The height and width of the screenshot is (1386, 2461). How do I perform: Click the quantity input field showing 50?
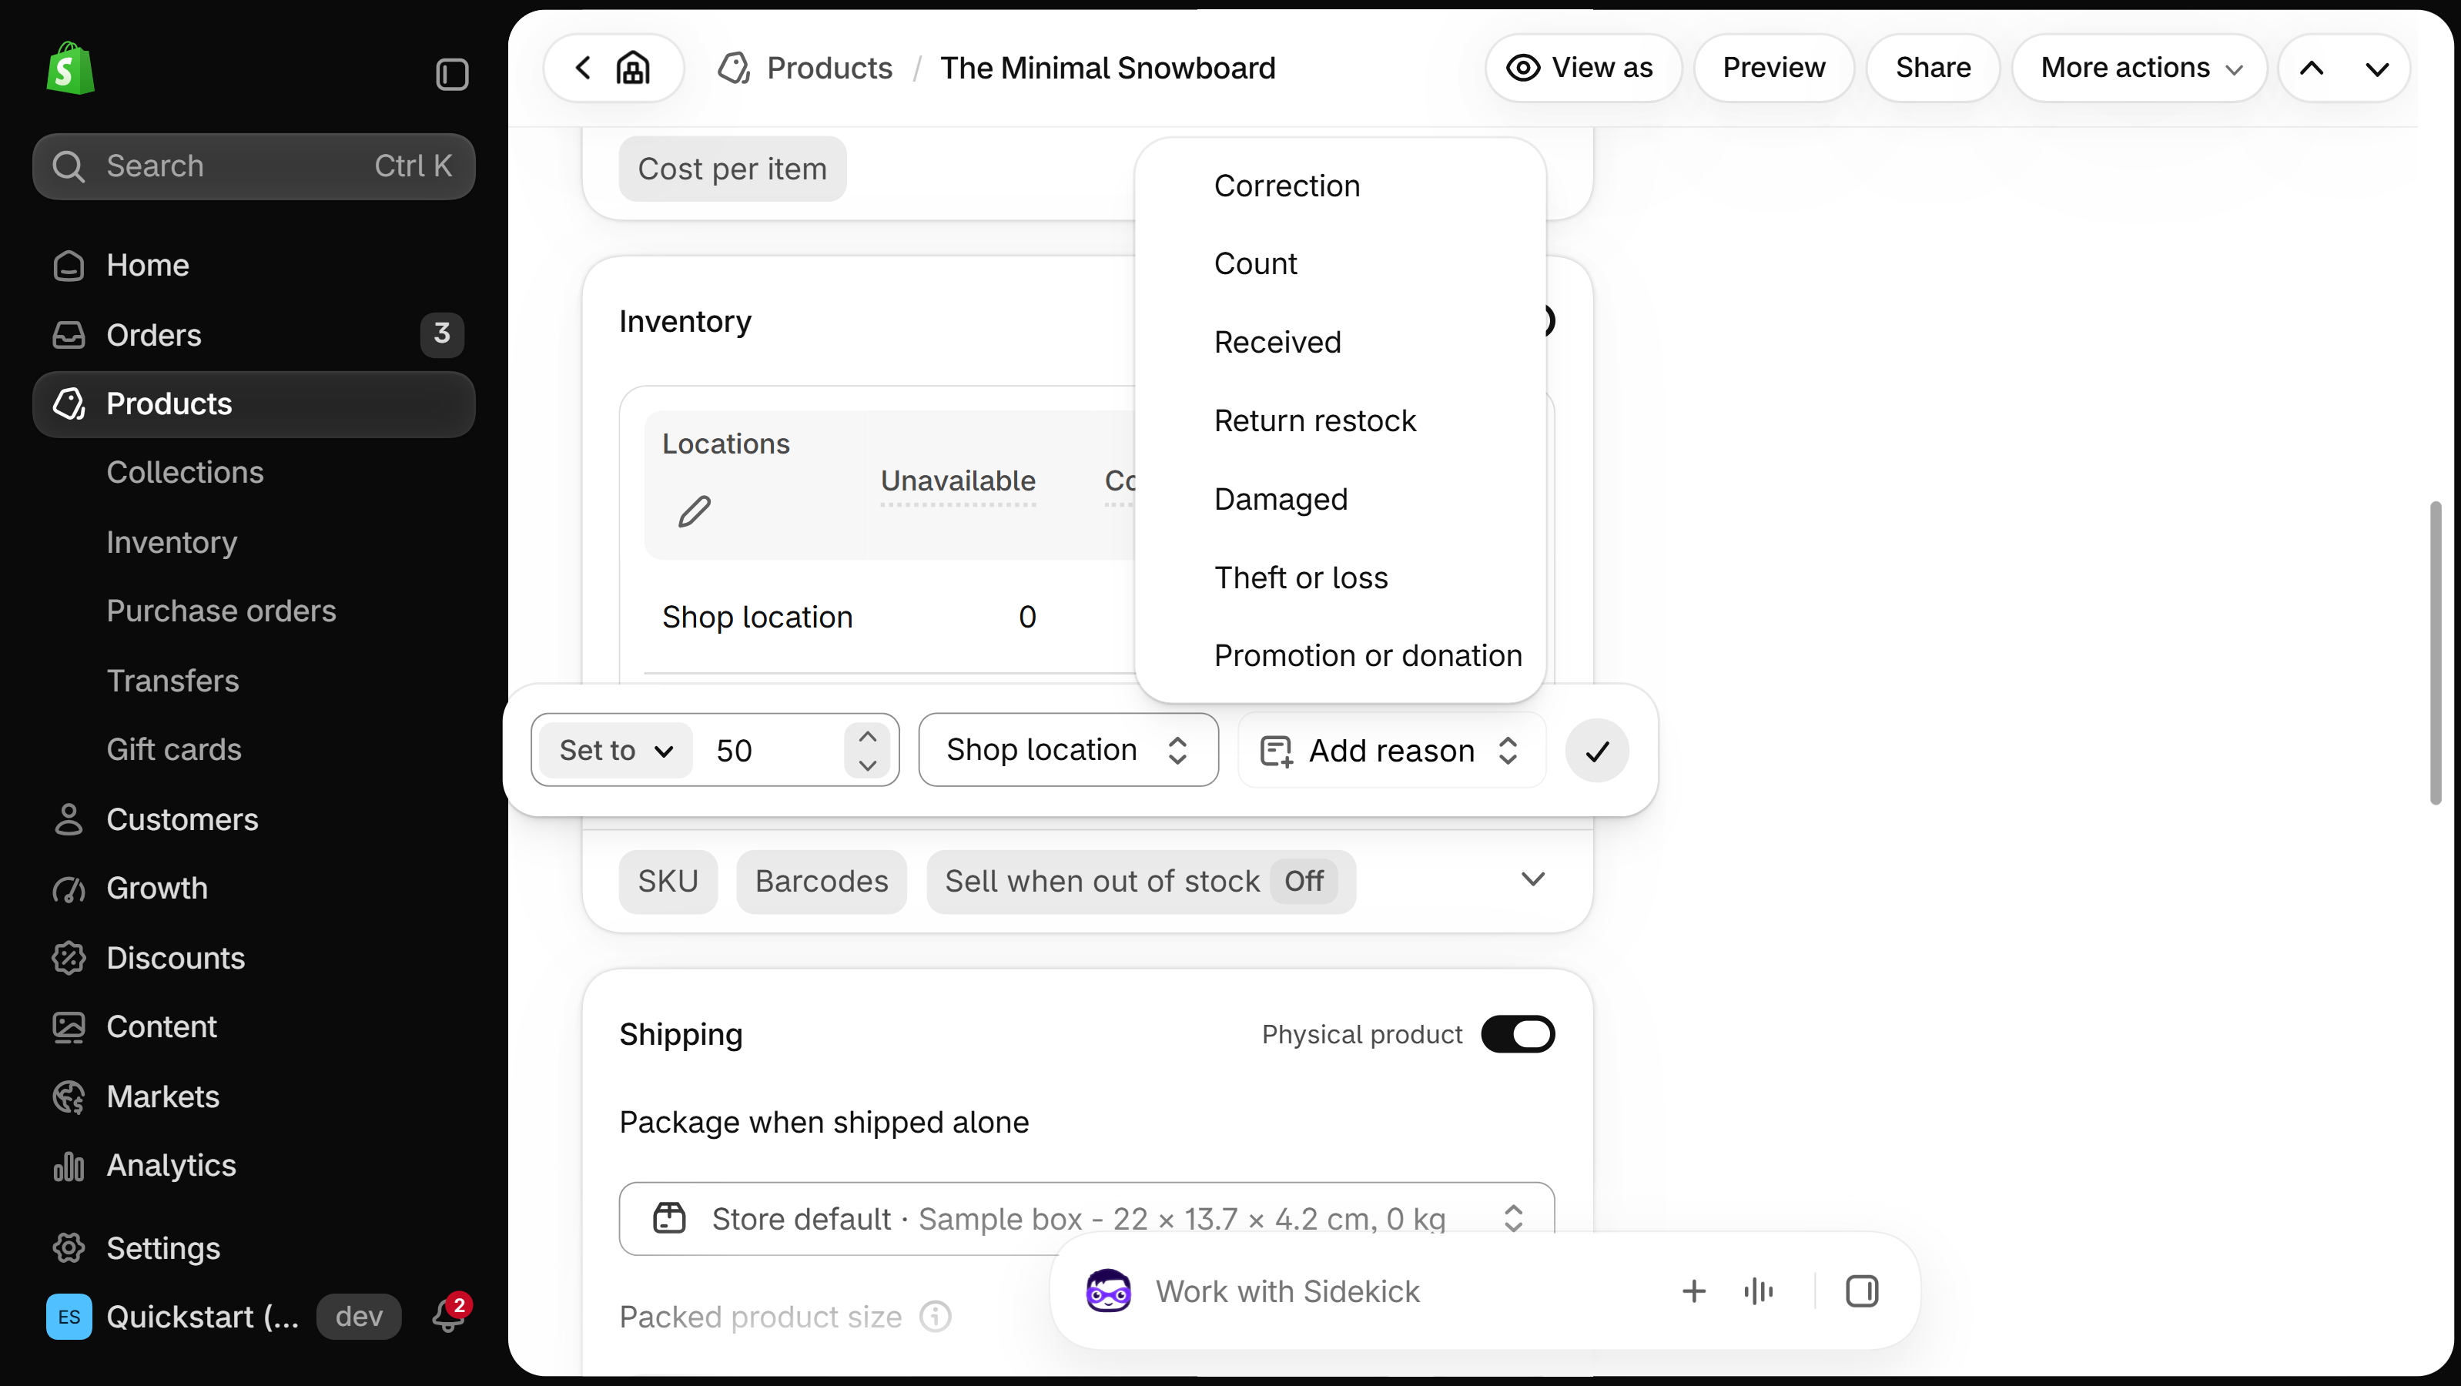[774, 751]
